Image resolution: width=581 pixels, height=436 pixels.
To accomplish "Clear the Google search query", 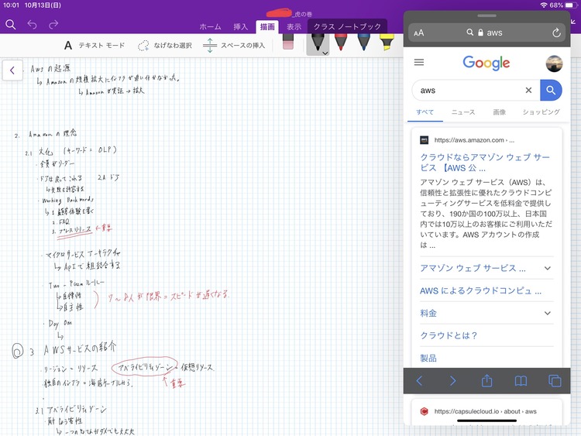I will (x=529, y=90).
